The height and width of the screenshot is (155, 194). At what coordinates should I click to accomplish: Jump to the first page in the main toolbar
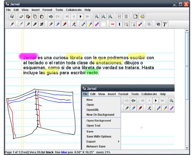pyautogui.click(x=67, y=17)
